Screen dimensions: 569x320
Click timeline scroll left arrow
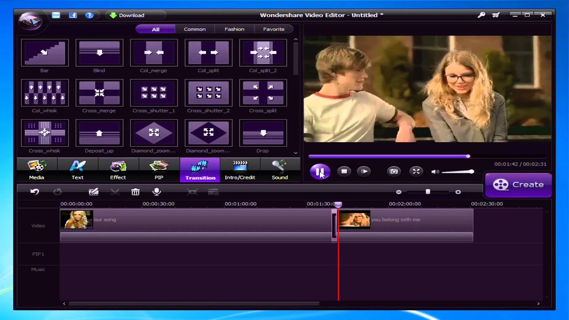pos(64,304)
